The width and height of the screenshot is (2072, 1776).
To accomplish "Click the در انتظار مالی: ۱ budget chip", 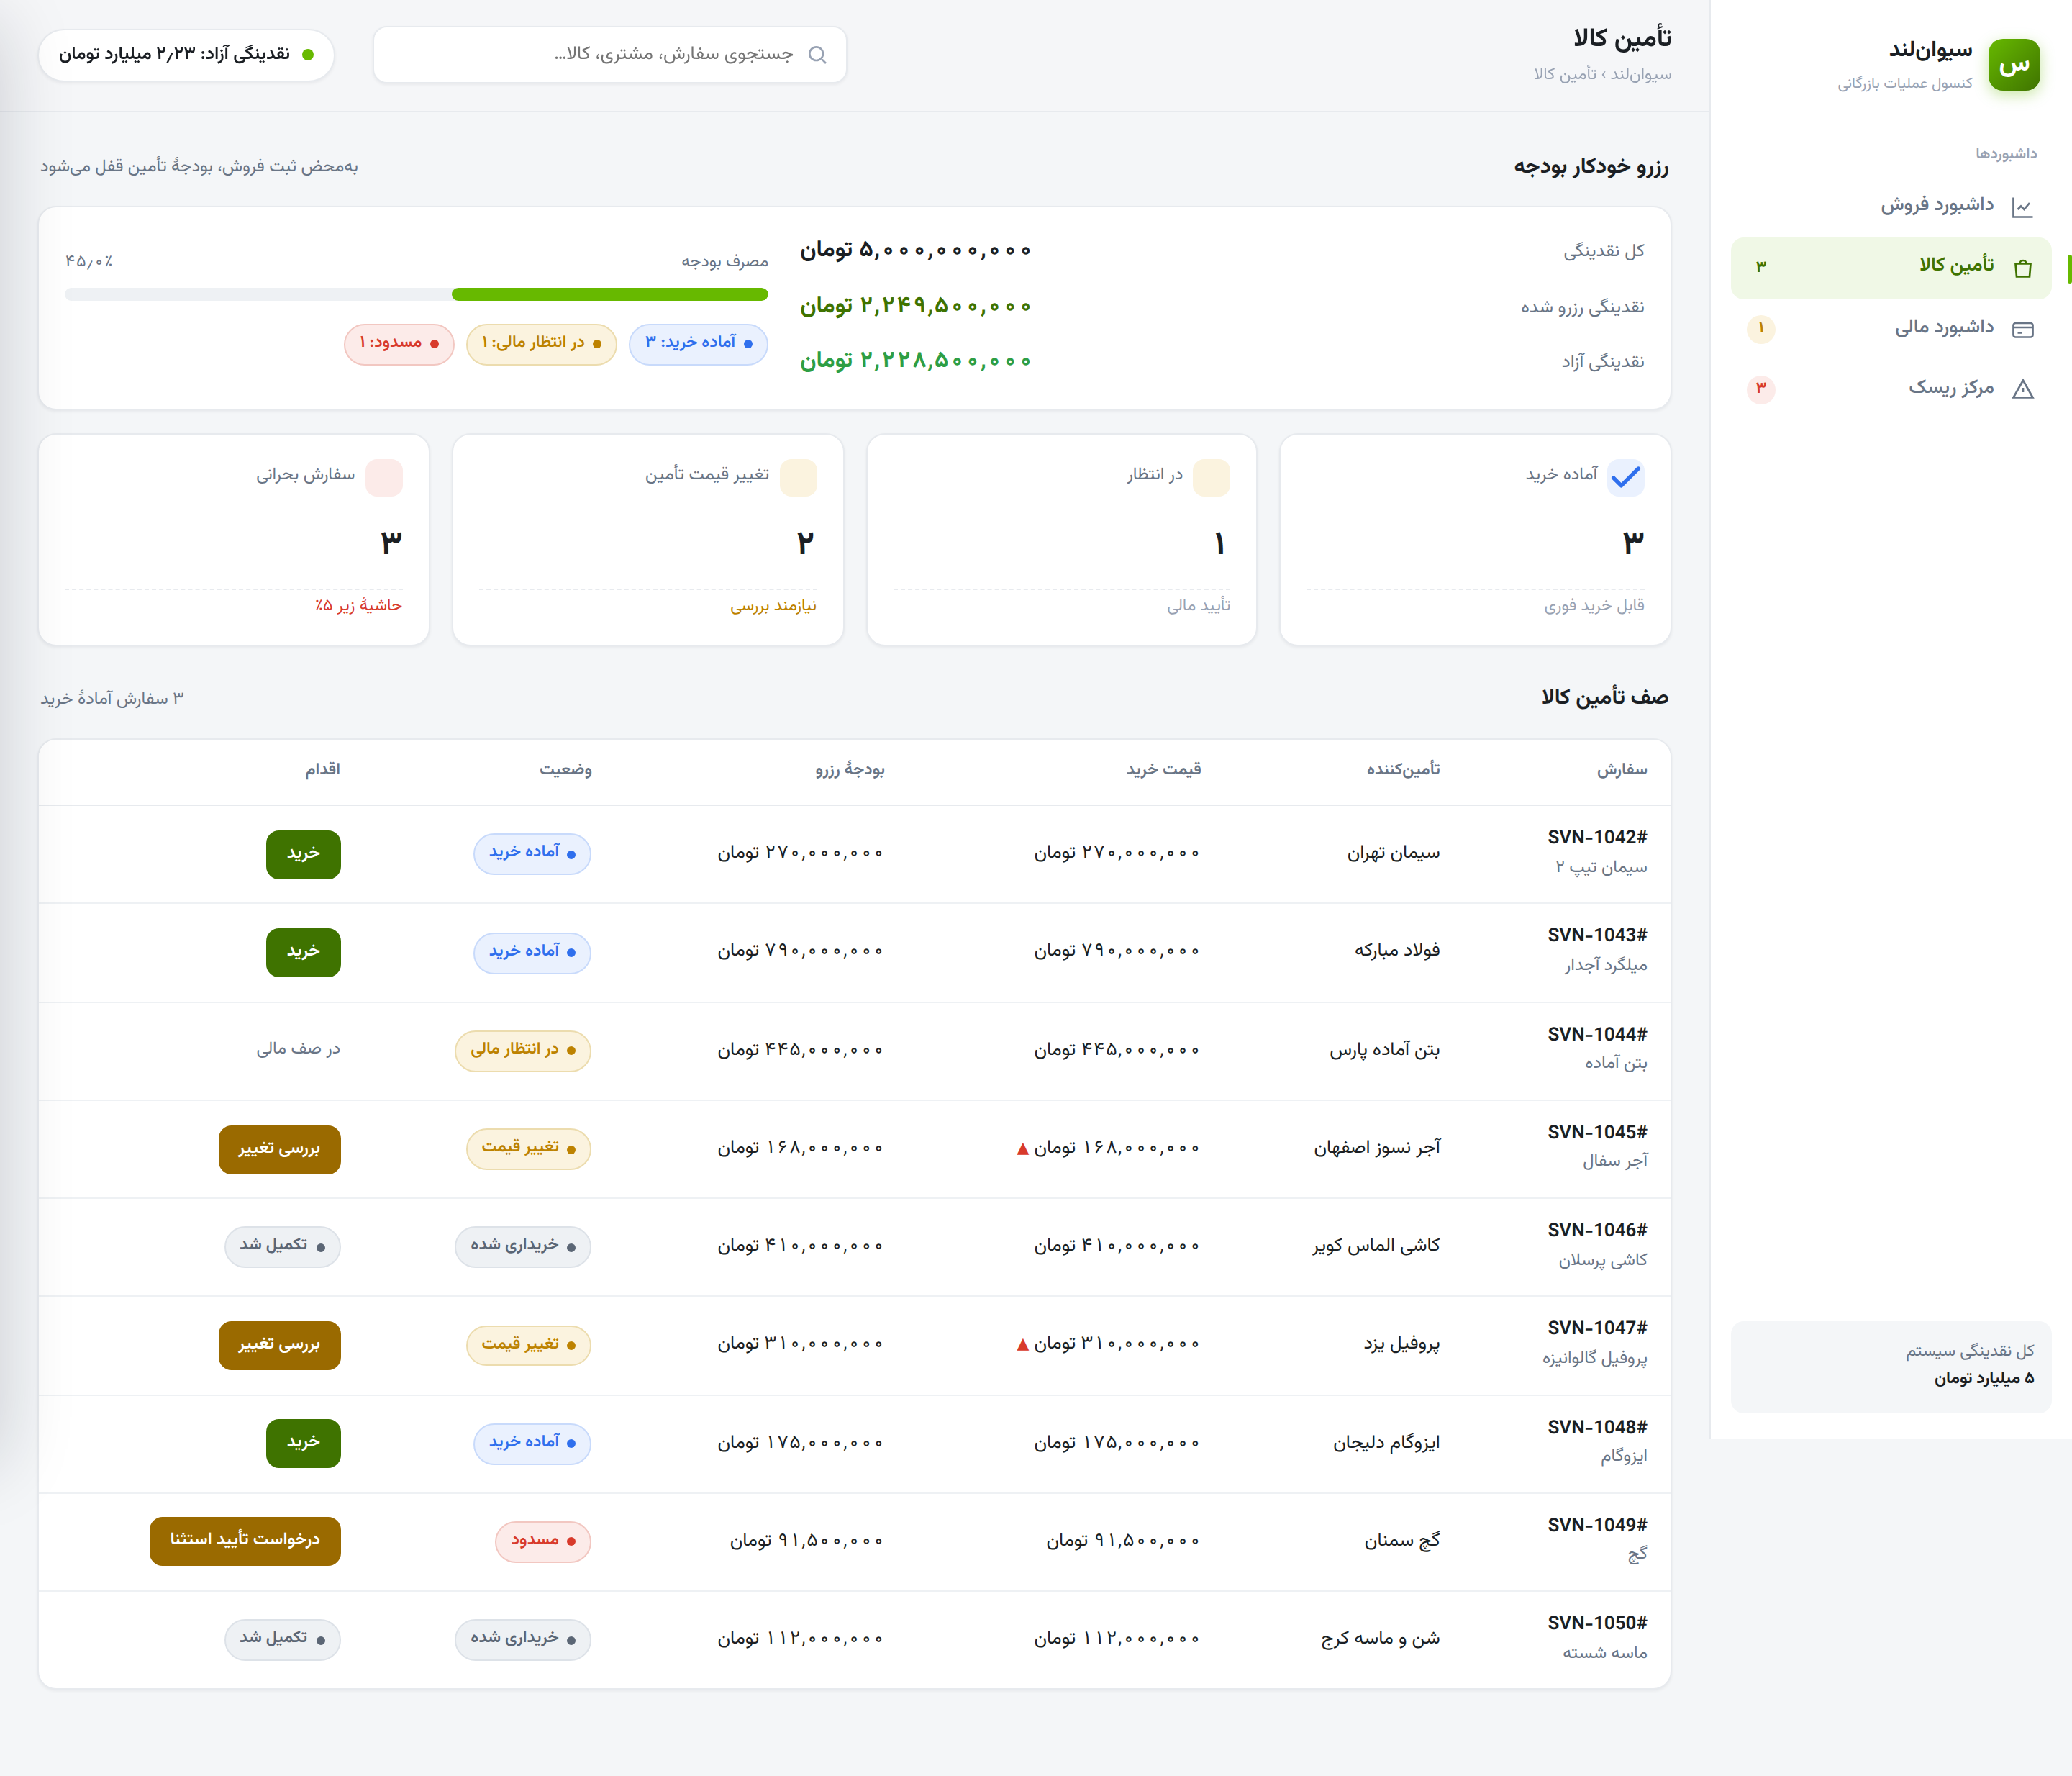I will [x=541, y=343].
